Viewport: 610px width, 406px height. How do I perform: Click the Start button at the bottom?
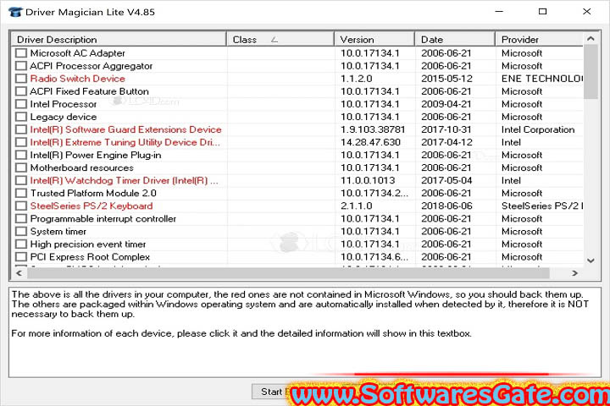[x=272, y=392]
